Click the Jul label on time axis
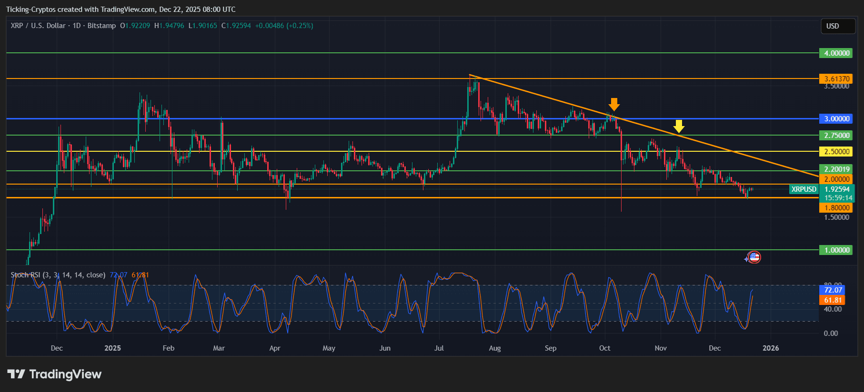 tap(439, 348)
